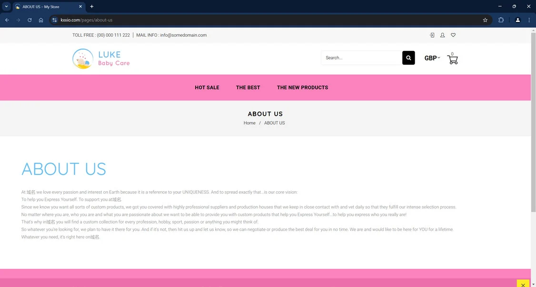Click the Luke Baby Care logo
This screenshot has height=287, width=536.
click(101, 59)
